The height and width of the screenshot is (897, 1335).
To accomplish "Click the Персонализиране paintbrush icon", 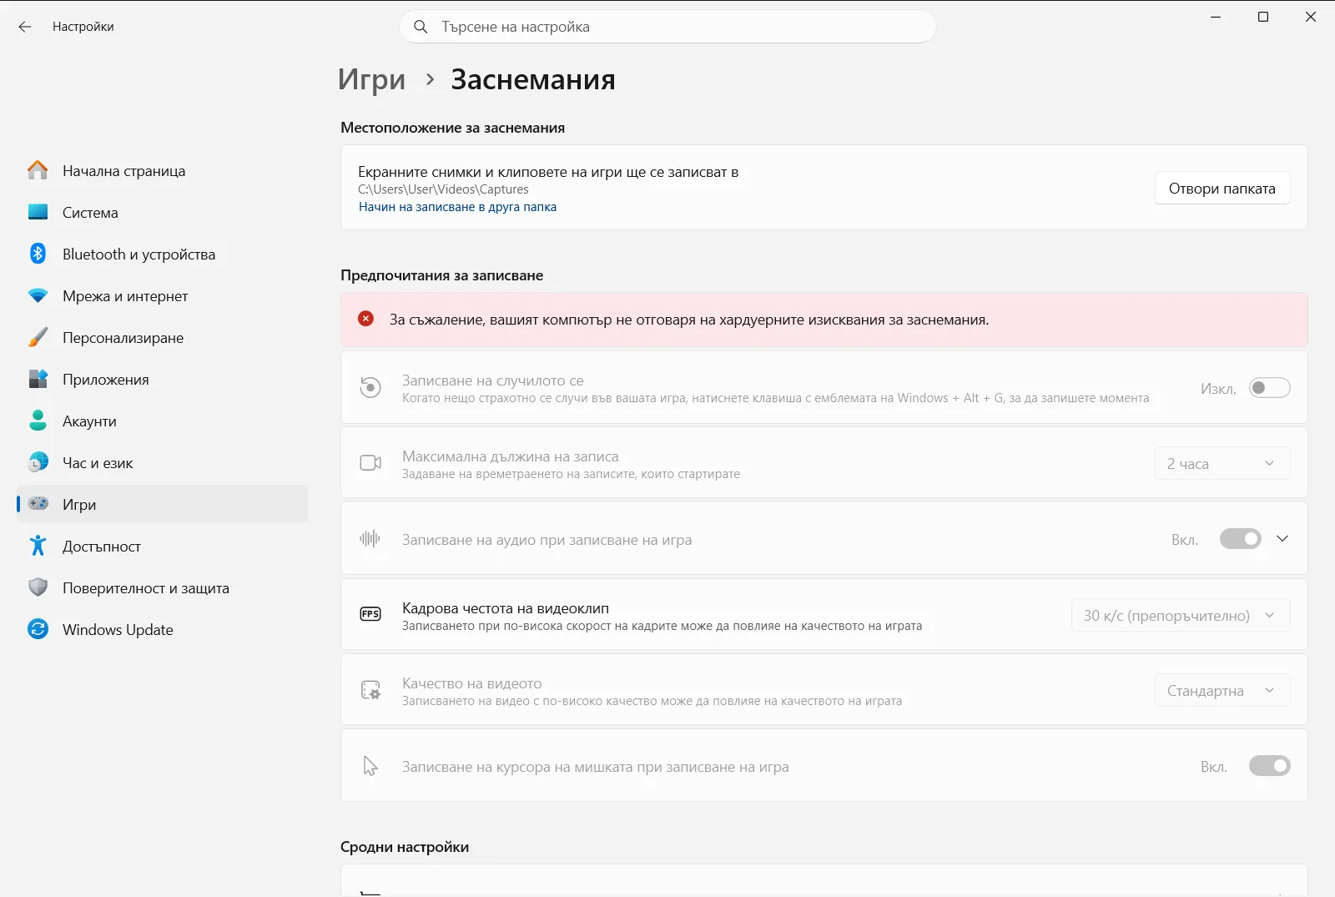I will coord(38,337).
